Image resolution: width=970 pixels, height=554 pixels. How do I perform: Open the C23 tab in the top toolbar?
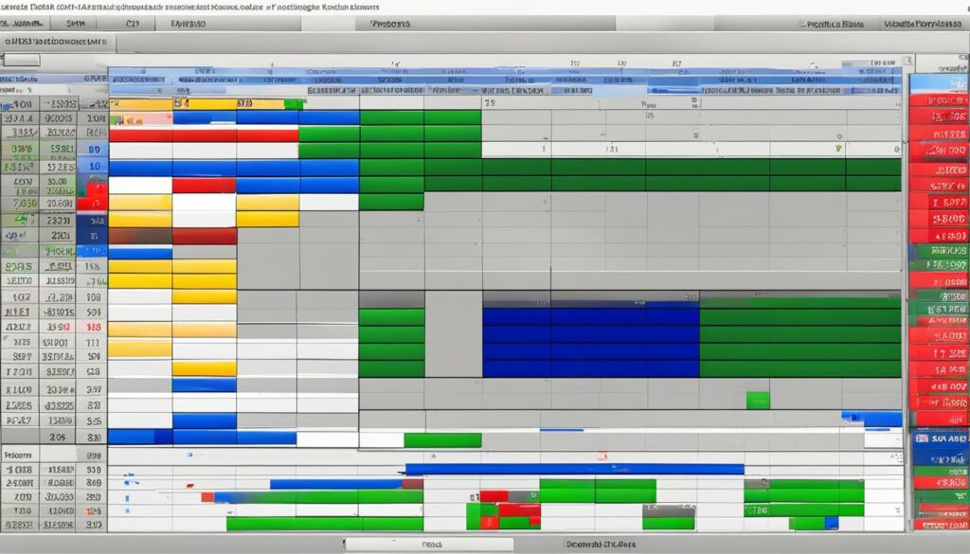pos(132,22)
